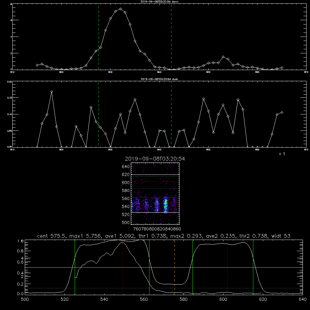Click the left green dashed line in dusk plot
310x310 pixels.
click(x=99, y=114)
